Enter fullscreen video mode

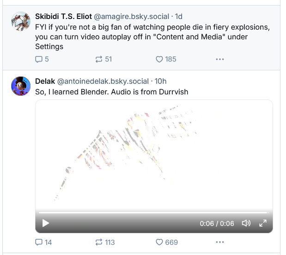click(x=263, y=224)
